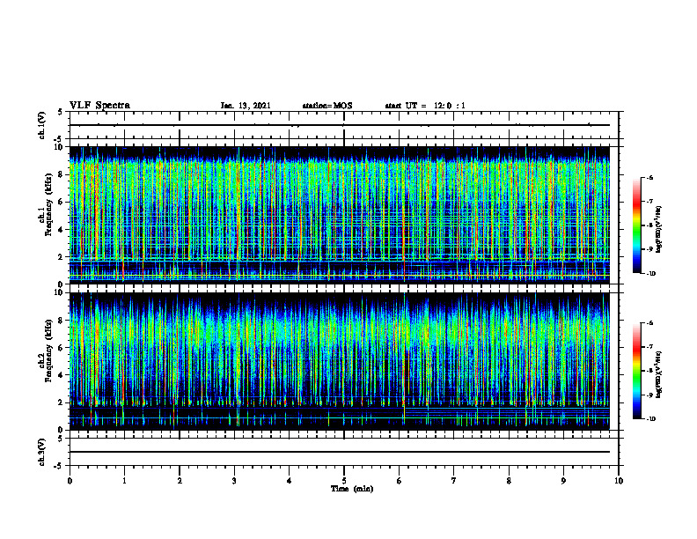Select the ch.1 frequency tick "2"
The width and height of the screenshot is (697, 539).
coord(62,257)
